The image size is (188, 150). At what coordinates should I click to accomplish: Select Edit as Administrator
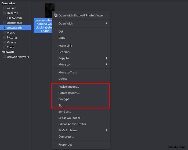(x=81, y=124)
